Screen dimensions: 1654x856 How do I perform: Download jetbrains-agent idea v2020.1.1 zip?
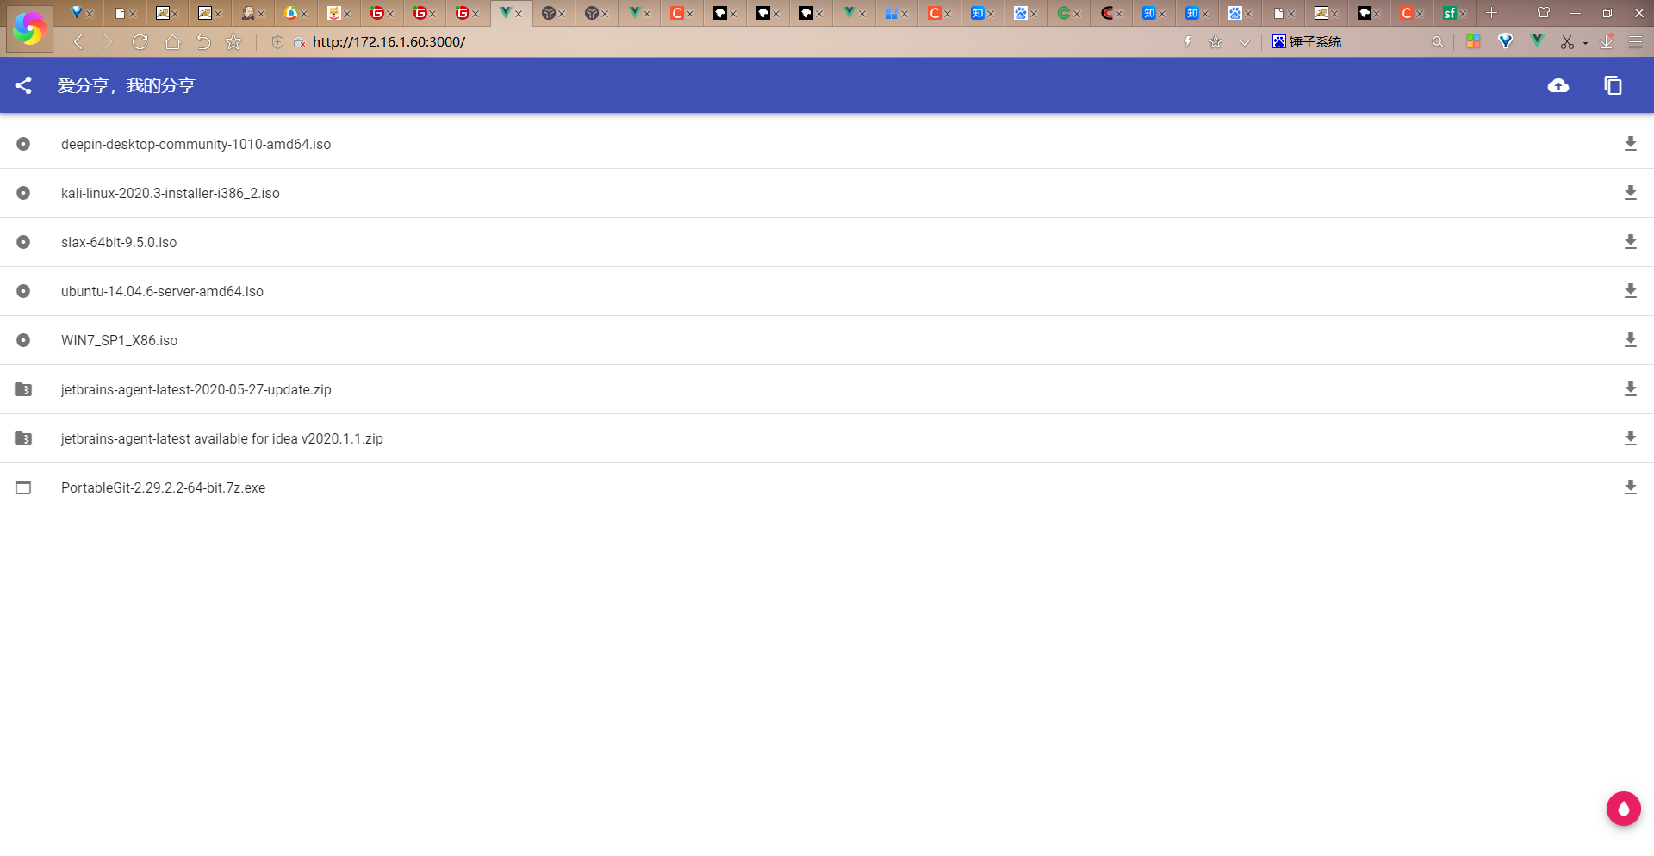click(1630, 438)
